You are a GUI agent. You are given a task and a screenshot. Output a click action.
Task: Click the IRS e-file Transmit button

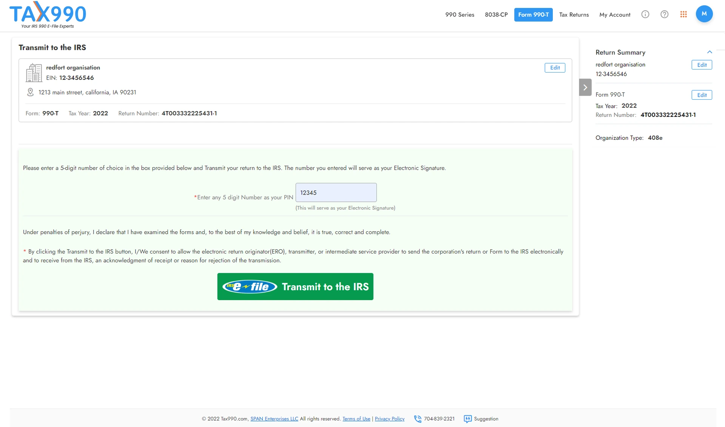click(295, 286)
